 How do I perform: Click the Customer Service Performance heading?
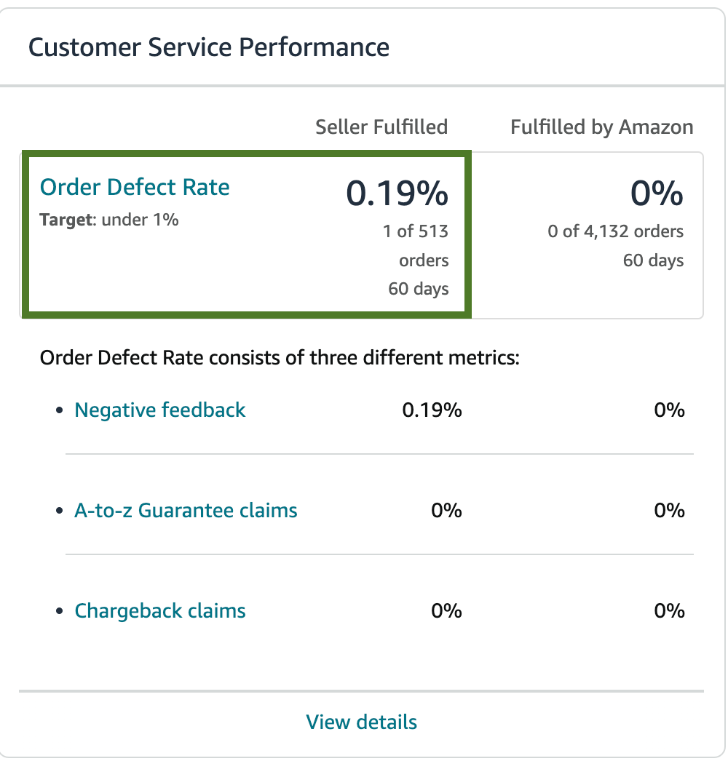pyautogui.click(x=209, y=47)
